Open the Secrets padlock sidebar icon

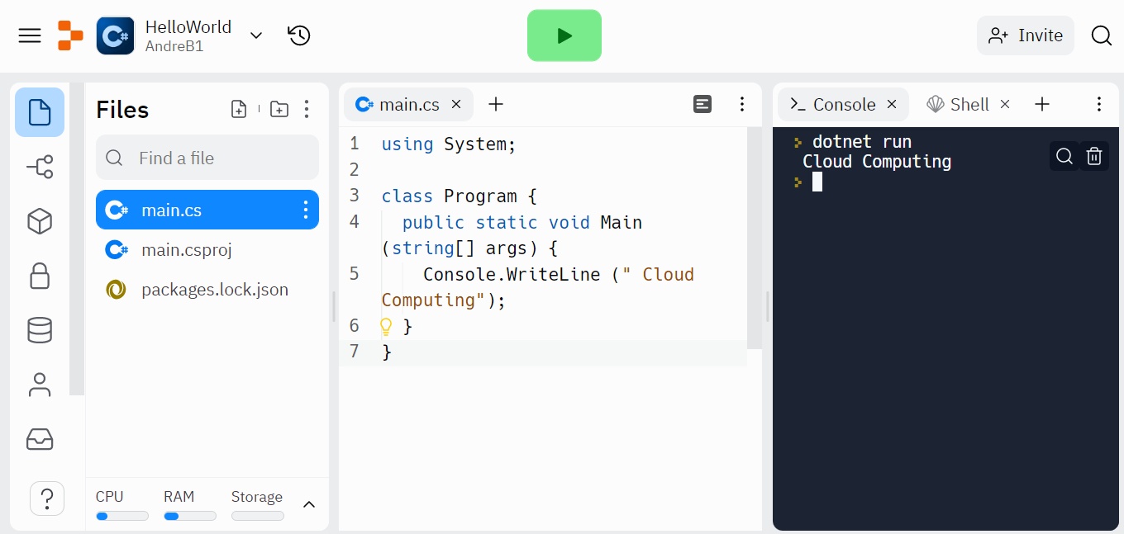tap(40, 276)
